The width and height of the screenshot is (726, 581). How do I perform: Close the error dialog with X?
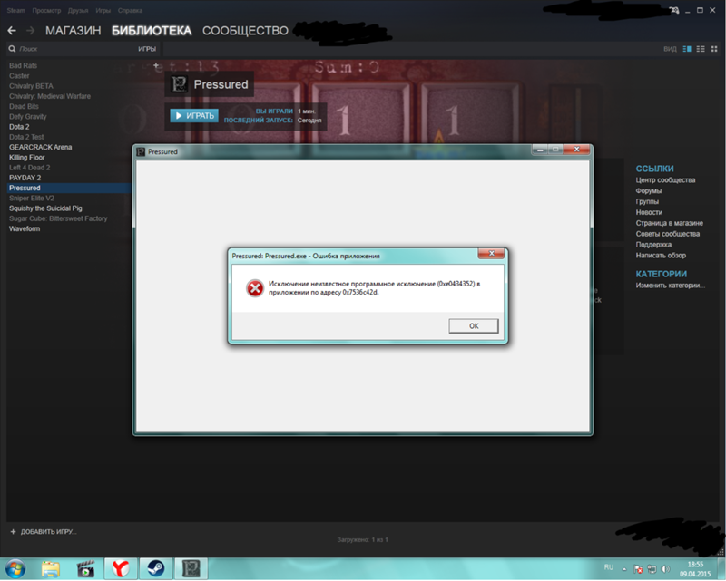tap(492, 253)
